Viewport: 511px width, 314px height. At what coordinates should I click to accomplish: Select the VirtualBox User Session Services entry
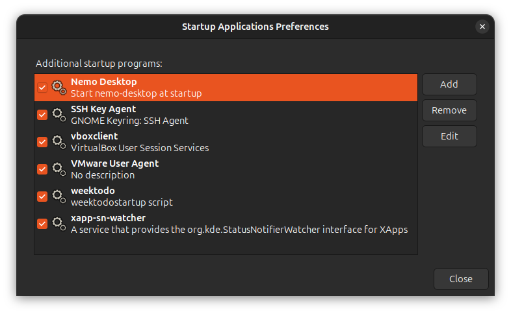[x=140, y=148]
